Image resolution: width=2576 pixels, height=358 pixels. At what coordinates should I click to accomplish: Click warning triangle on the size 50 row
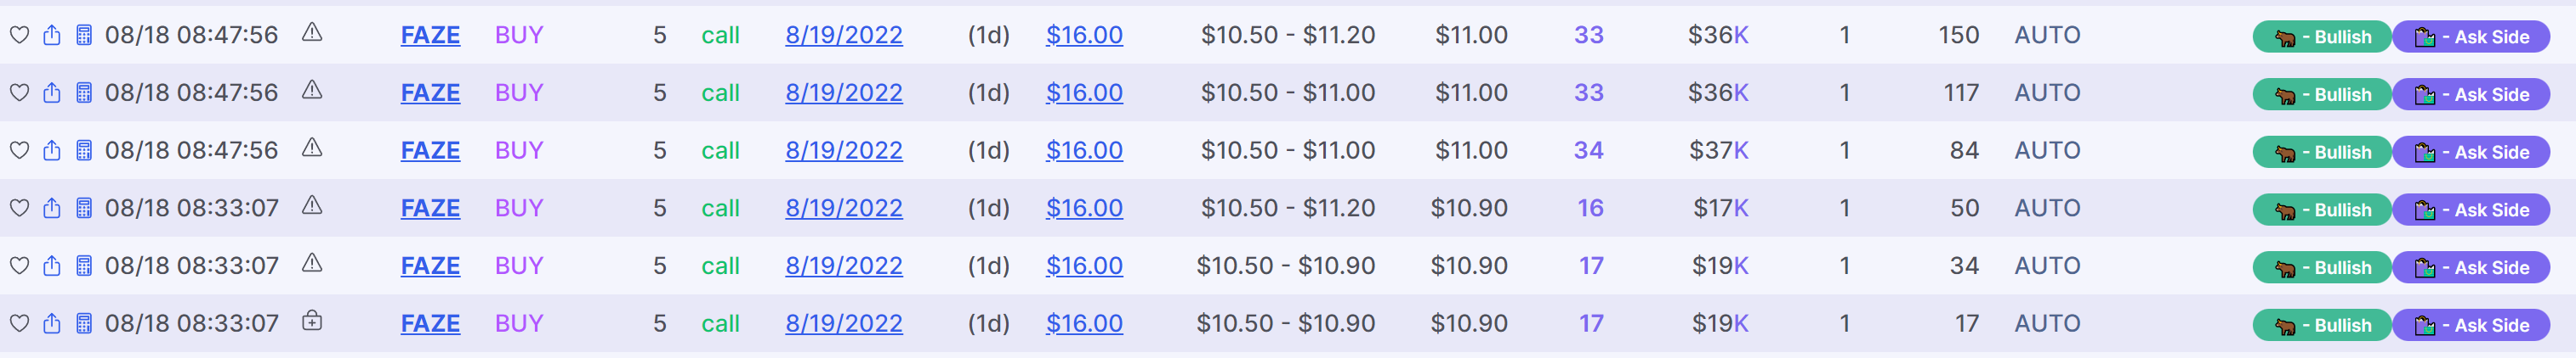[x=312, y=205]
